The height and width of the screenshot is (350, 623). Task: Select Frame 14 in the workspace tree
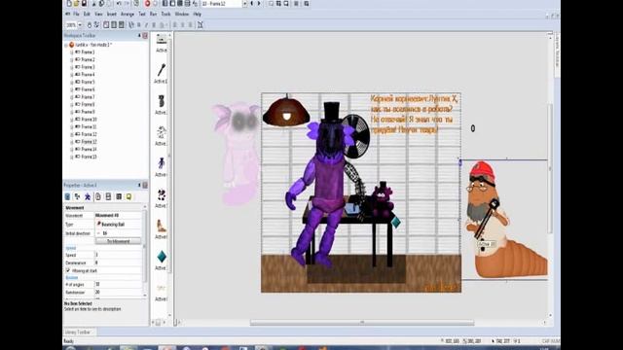[89, 149]
